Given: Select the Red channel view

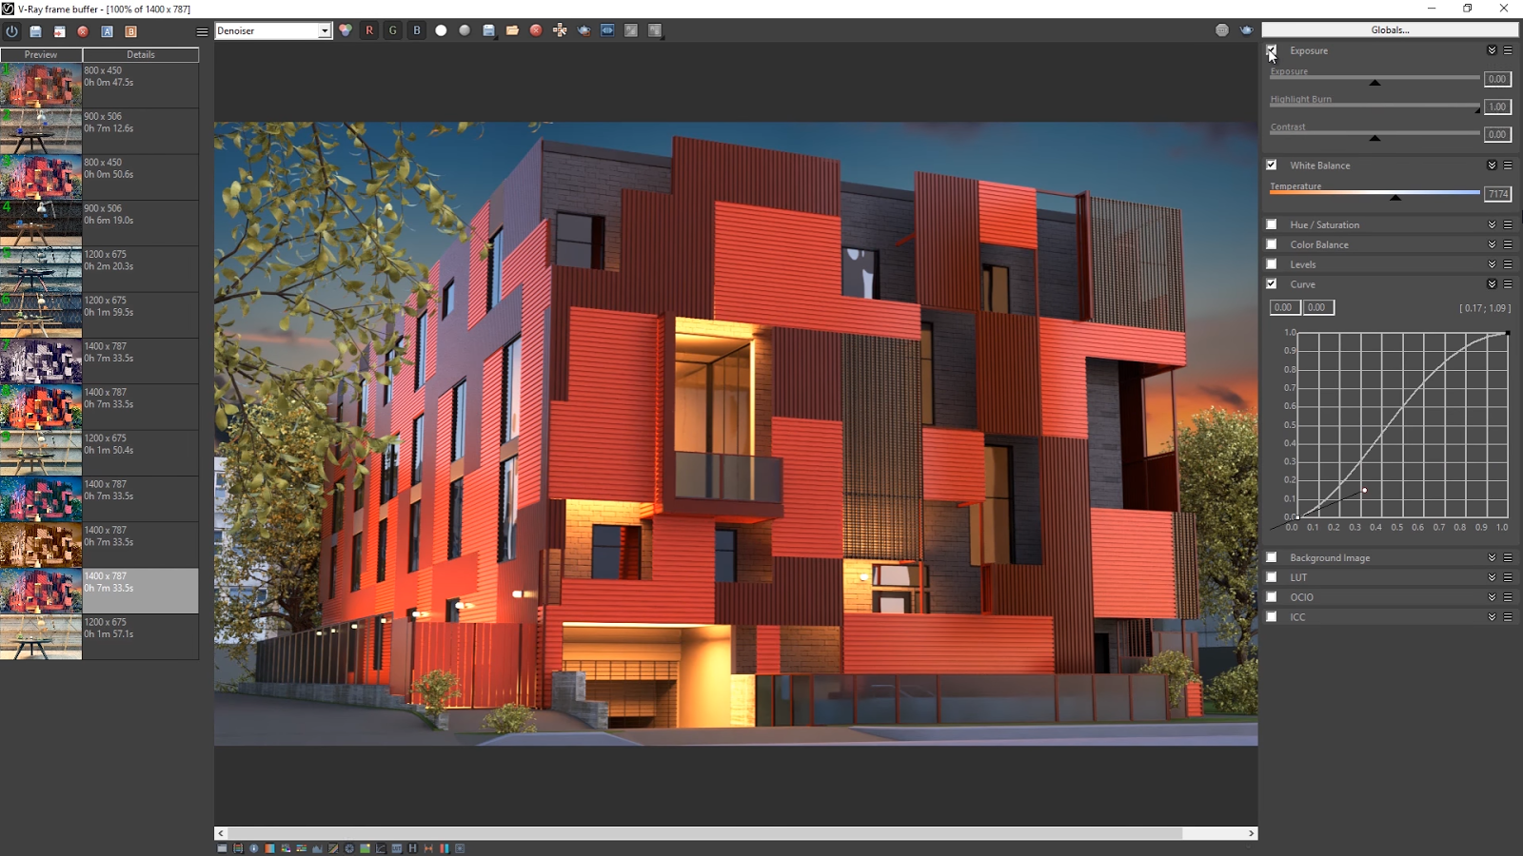Looking at the screenshot, I should point(367,29).
